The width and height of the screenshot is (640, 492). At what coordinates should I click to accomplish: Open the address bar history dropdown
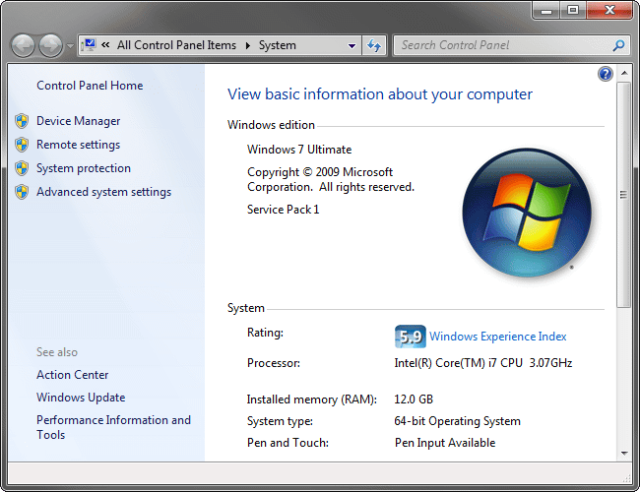(x=352, y=45)
